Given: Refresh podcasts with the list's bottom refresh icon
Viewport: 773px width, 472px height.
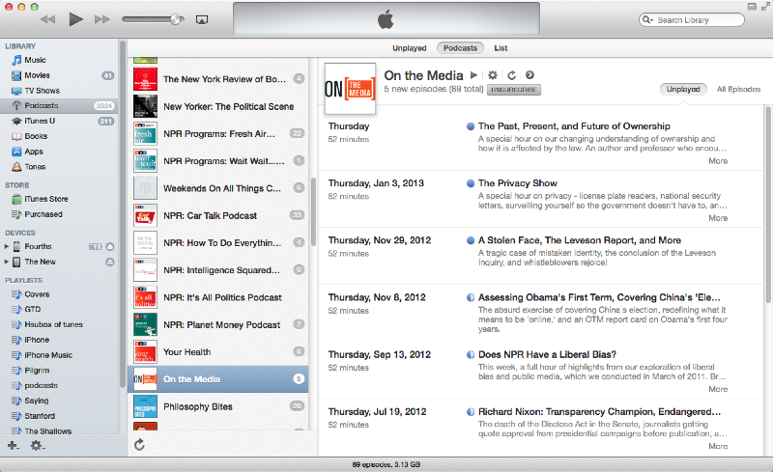Looking at the screenshot, I should (x=139, y=445).
